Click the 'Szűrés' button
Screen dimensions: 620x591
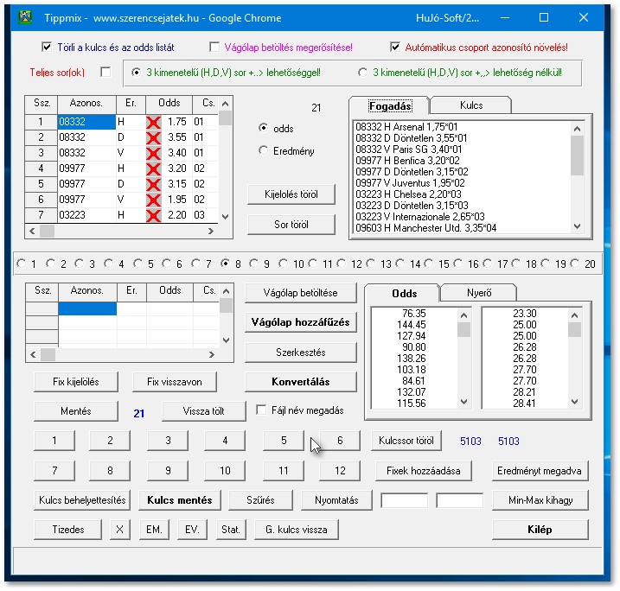[x=260, y=500]
